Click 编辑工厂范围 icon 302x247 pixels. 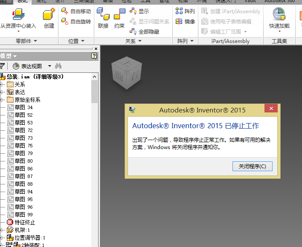pos(205,32)
